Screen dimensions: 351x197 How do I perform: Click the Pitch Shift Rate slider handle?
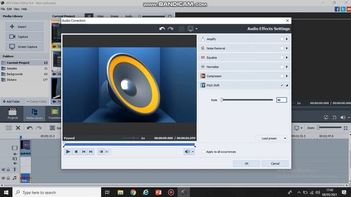coord(222,100)
